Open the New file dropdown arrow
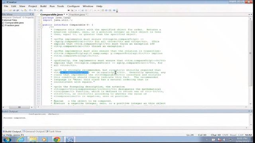Viewport: 255px width, 143px height. pyautogui.click(x=7, y=10)
